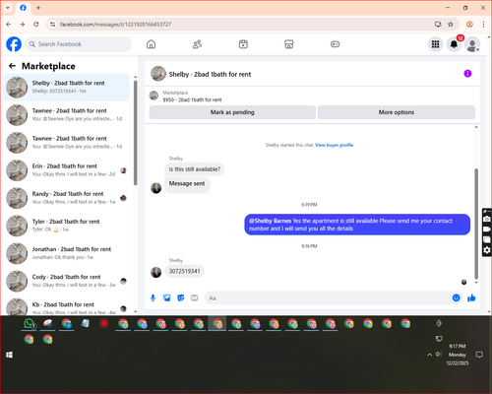Screen dimensions: 492x394
Task: Choose a sticker from the sticker icon
Action: 181,297
